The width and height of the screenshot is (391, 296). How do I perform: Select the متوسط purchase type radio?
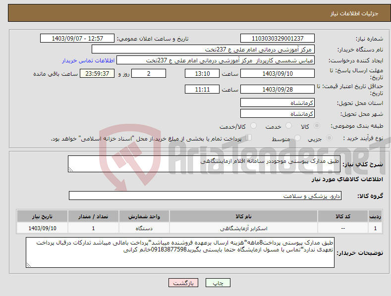coord(297,138)
